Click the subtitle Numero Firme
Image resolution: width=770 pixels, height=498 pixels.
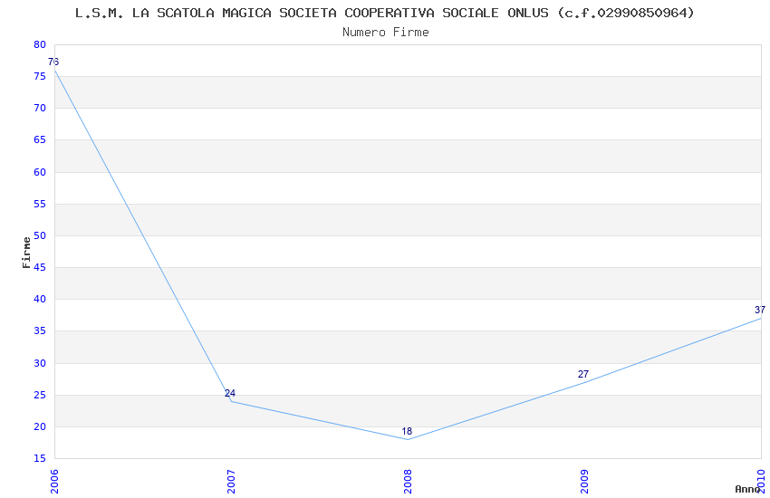[386, 33]
